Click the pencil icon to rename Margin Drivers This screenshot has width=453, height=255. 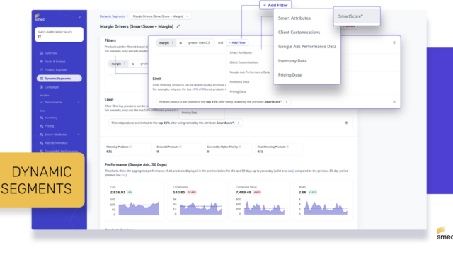coord(178,26)
